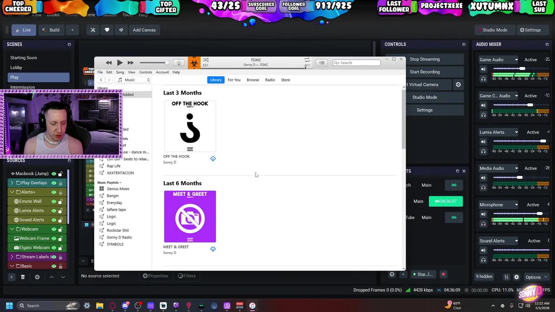
Task: Mute the Lumia Alerts speaker icon
Action: click(x=483, y=141)
